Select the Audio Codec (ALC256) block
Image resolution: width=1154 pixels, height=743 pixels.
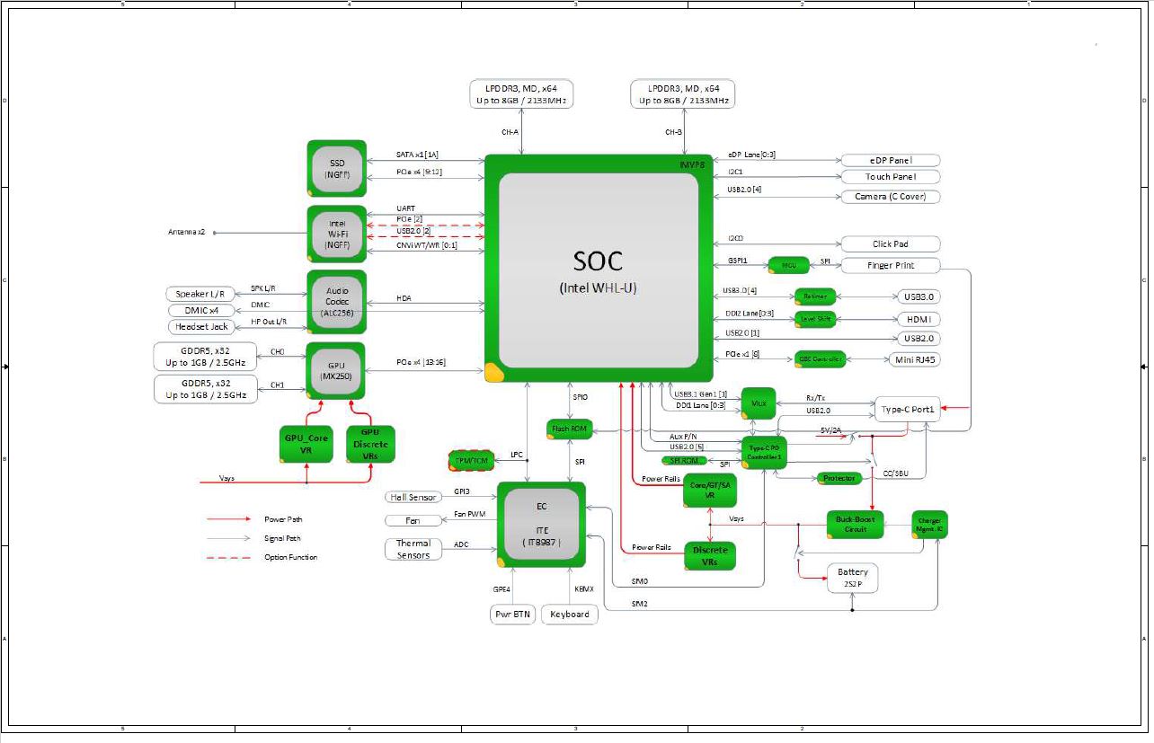tap(337, 301)
